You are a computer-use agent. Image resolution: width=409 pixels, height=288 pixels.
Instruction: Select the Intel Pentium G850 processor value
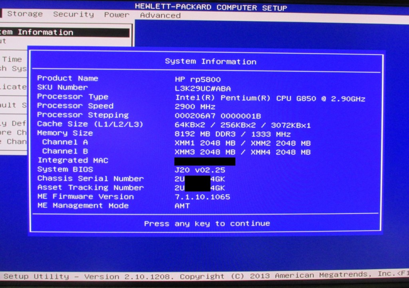click(x=270, y=98)
